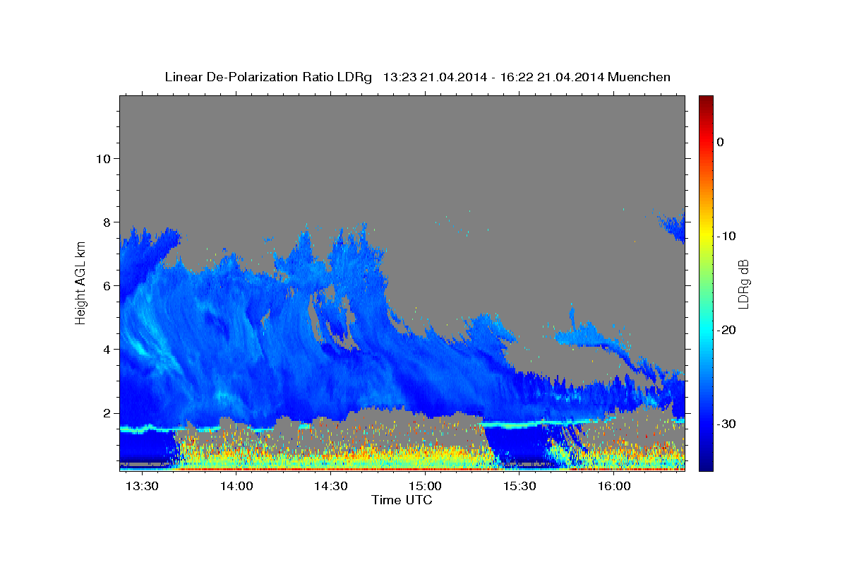This screenshot has height=565, width=847.
Task: Click the 'Height AGL km' axis label
Action: pos(81,282)
